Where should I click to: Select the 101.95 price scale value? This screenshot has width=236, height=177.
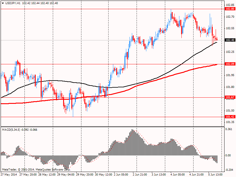pos(230,75)
